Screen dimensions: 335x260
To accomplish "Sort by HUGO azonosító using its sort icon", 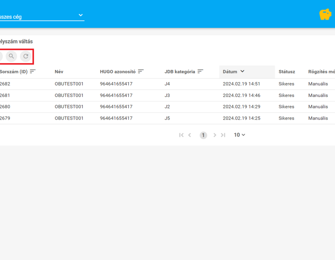I will click(141, 71).
